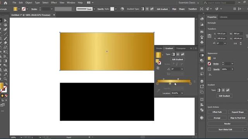Click the Isolate Selected Object icon
248x139 pixels.
tap(201, 9)
